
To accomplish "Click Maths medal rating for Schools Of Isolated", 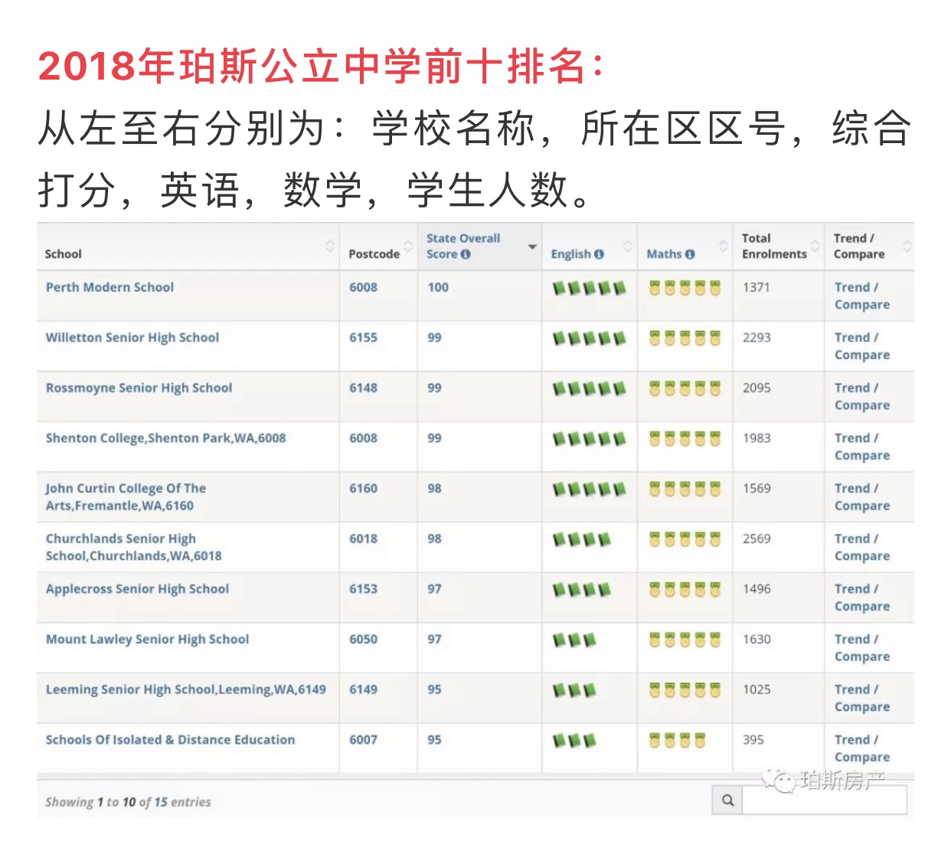I will pos(678,741).
